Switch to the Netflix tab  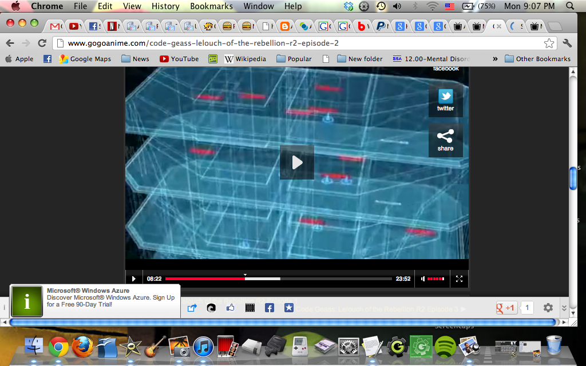tap(112, 26)
